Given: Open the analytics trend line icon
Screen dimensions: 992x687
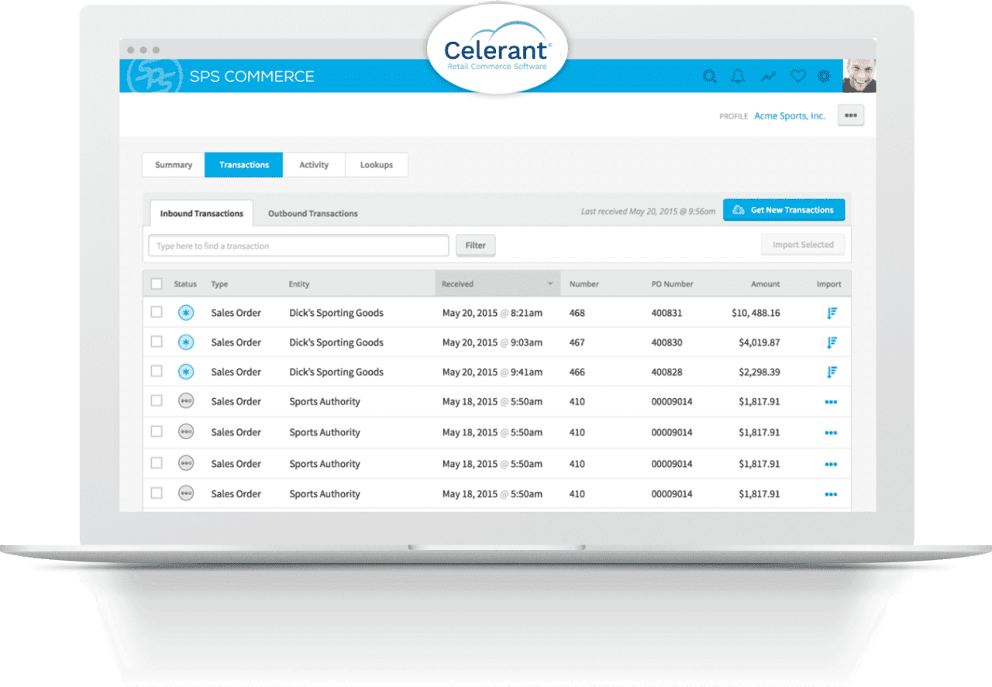Looking at the screenshot, I should coord(768,76).
